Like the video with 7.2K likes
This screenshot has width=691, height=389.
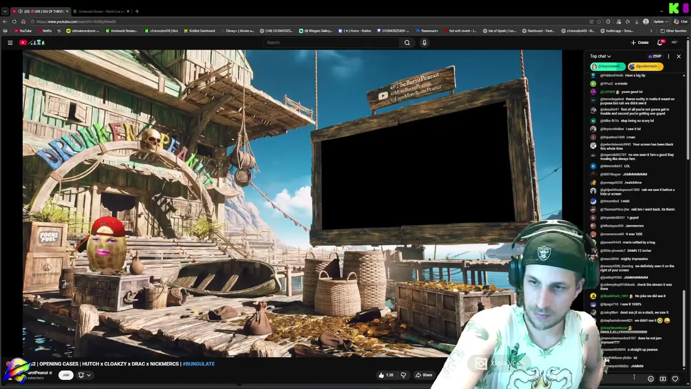(x=386, y=375)
